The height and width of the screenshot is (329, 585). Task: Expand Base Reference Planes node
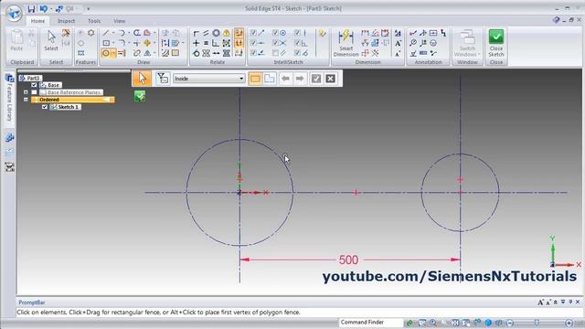[x=26, y=92]
